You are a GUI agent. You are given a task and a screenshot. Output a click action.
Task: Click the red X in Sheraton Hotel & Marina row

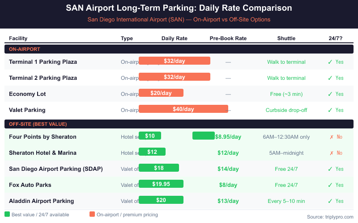(331, 153)
